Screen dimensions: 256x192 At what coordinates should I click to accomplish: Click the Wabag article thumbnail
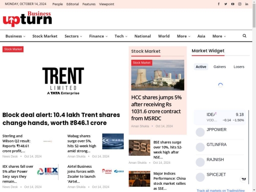(x=113, y=141)
